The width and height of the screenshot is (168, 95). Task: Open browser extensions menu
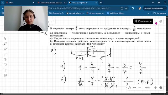point(133,8)
